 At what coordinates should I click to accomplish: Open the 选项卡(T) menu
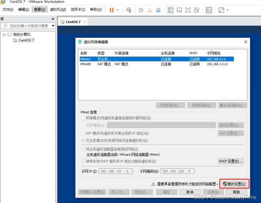click(x=78, y=10)
